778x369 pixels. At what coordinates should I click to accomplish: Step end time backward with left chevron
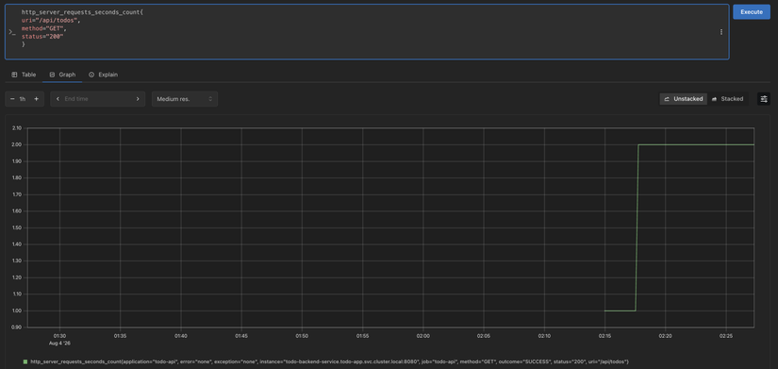(x=58, y=99)
